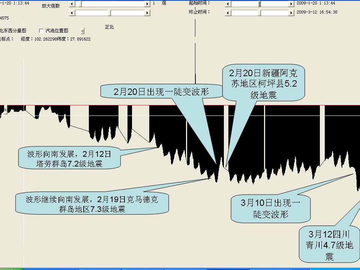
Task: Click left arrow of 终止时间 scrollbar
Action: point(228,13)
